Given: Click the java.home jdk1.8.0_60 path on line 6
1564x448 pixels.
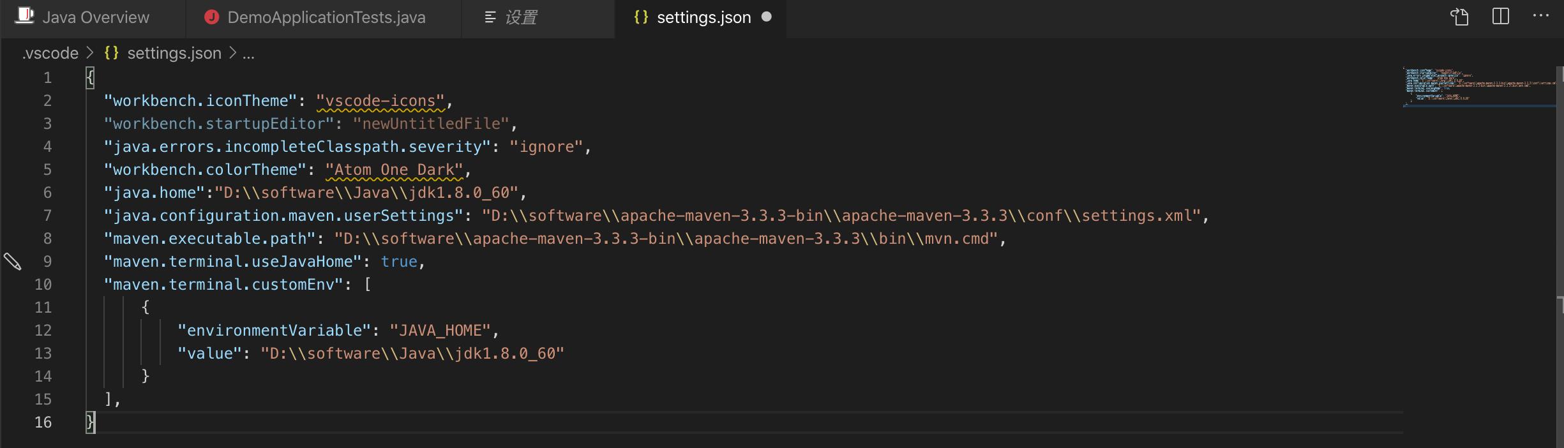Looking at the screenshot, I should (x=366, y=193).
